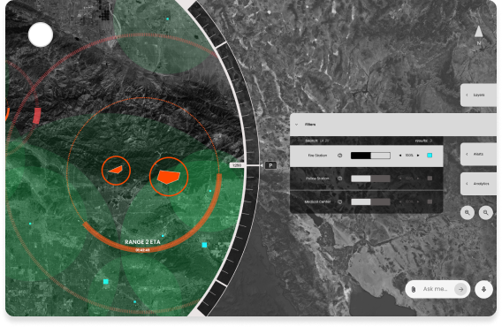
Task: Adjust the Police Station range slider
Action: (370, 179)
